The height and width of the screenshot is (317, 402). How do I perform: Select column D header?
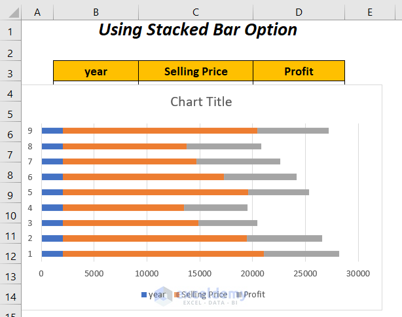click(x=299, y=11)
